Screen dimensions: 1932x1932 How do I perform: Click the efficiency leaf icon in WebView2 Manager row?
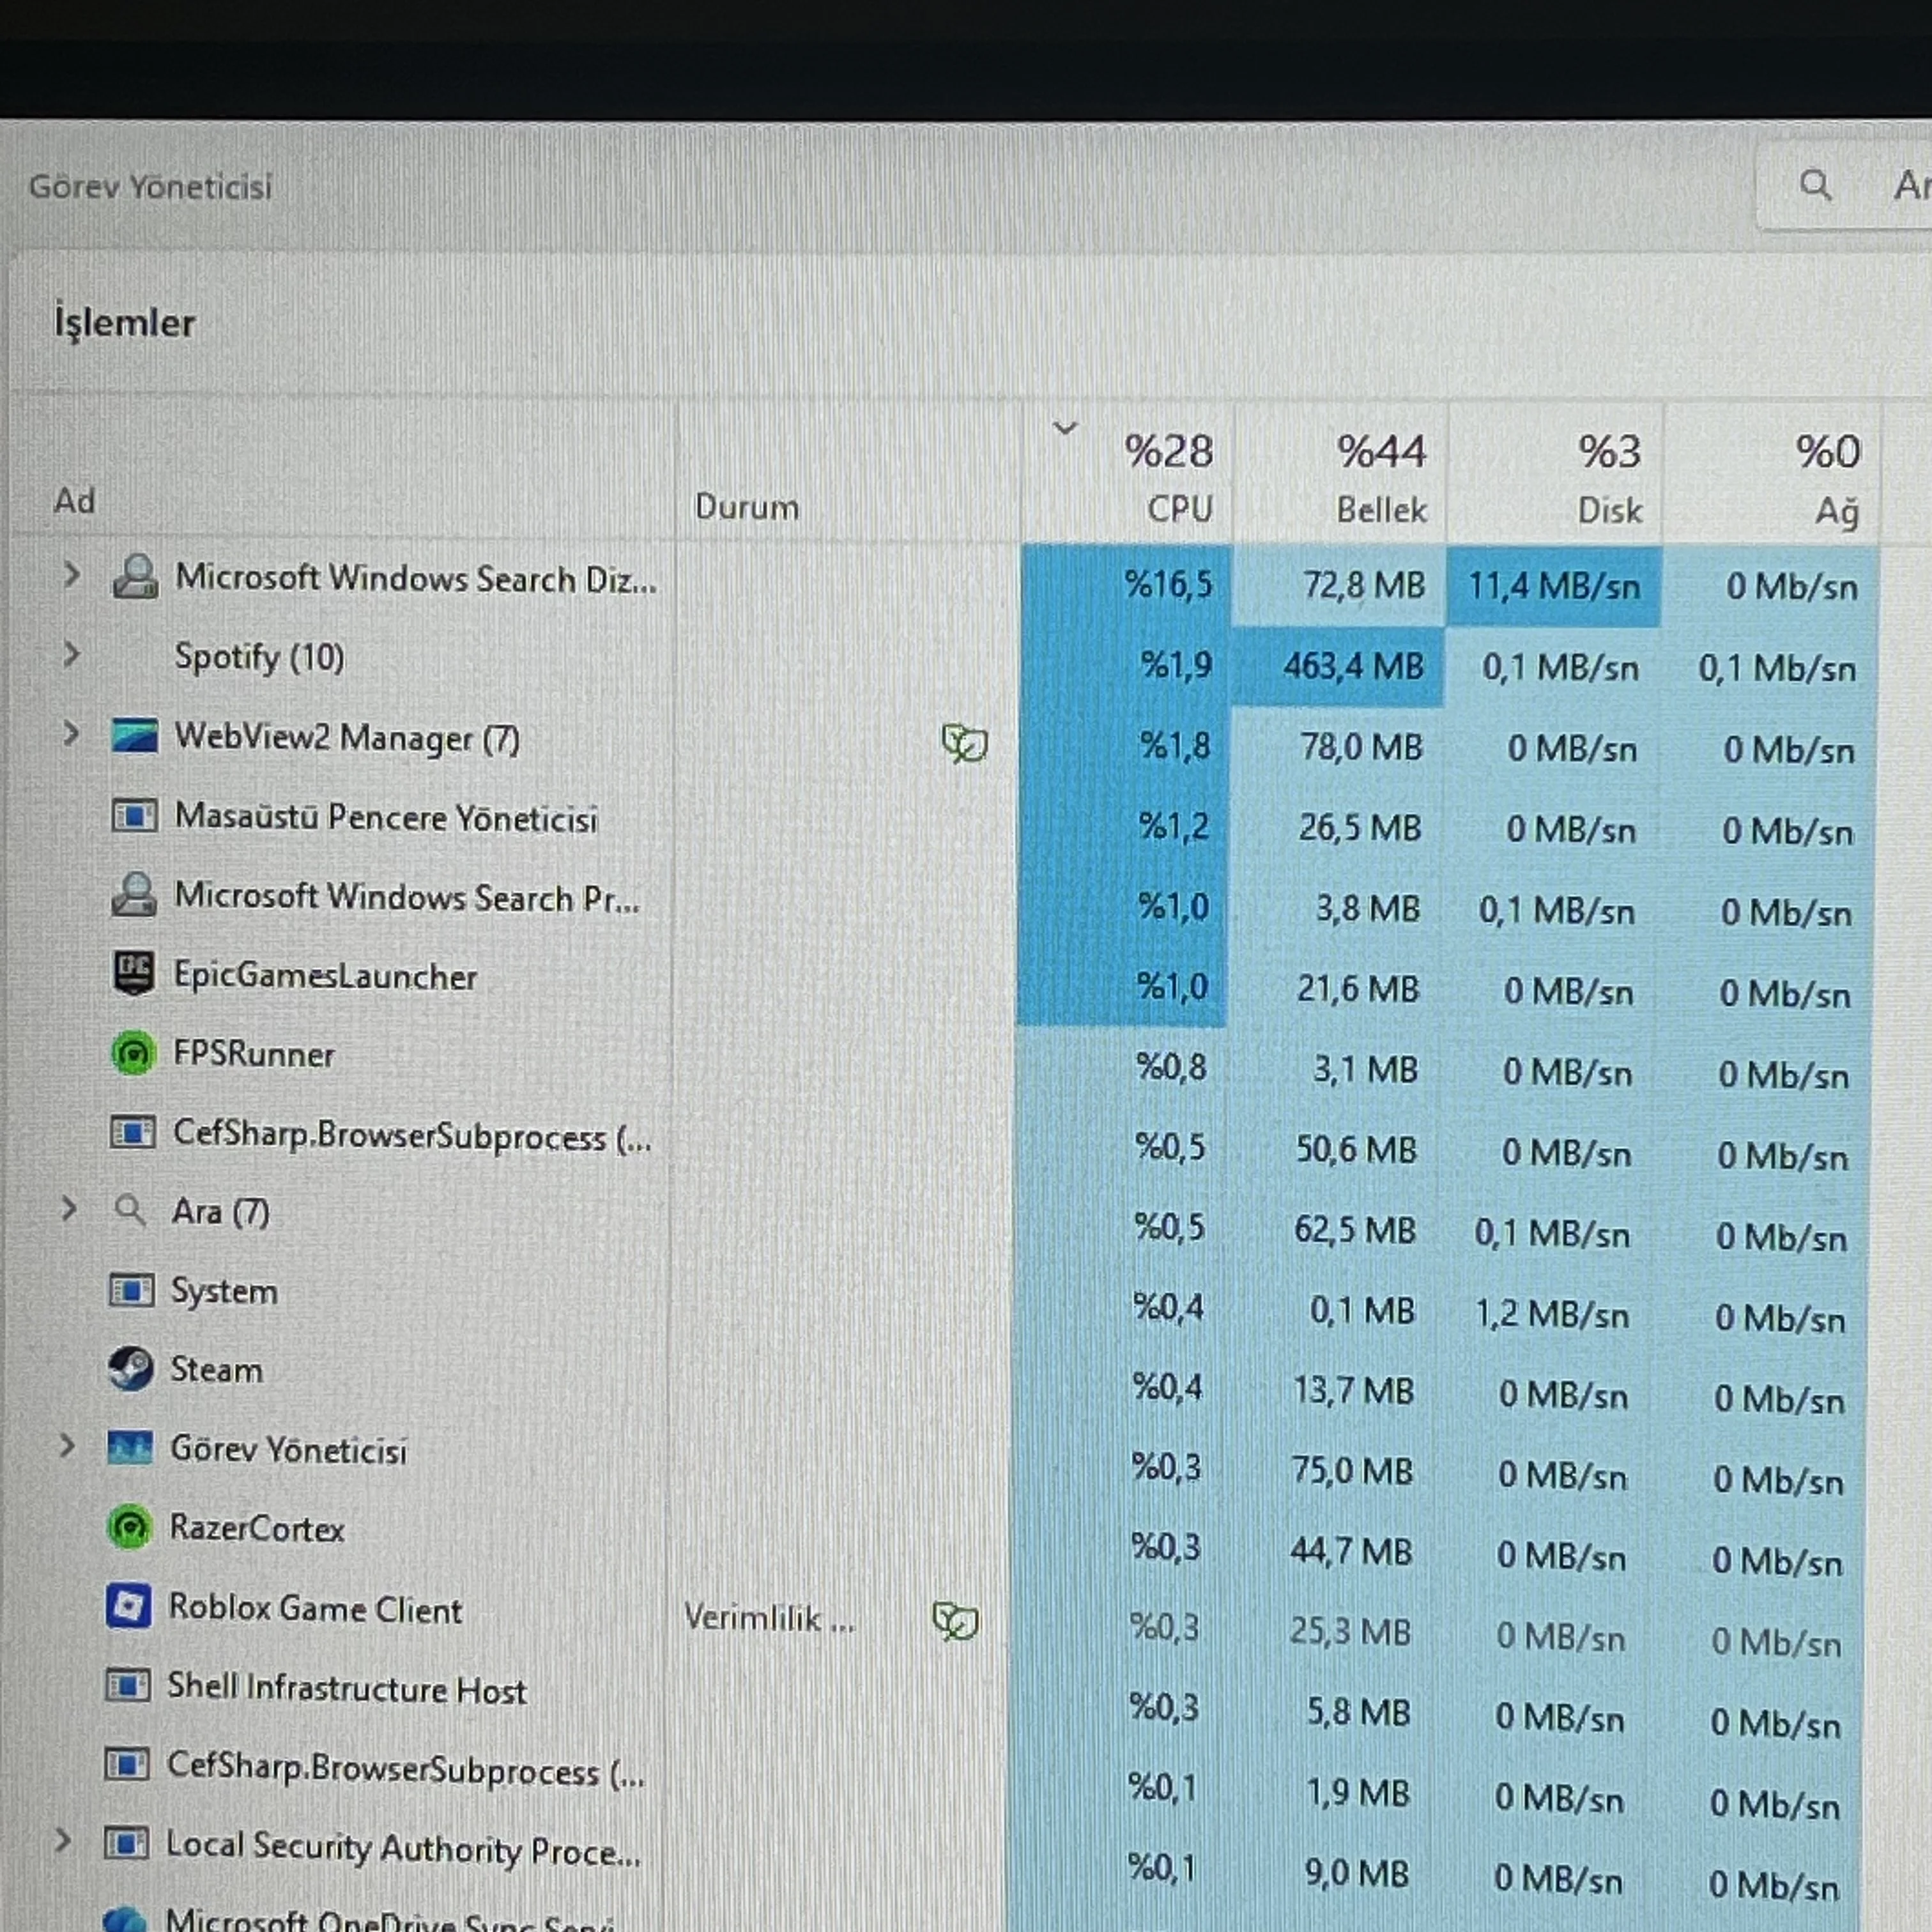pyautogui.click(x=965, y=743)
